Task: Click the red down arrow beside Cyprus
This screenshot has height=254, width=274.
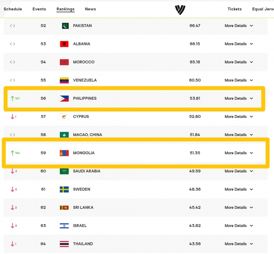Action: pos(12,117)
